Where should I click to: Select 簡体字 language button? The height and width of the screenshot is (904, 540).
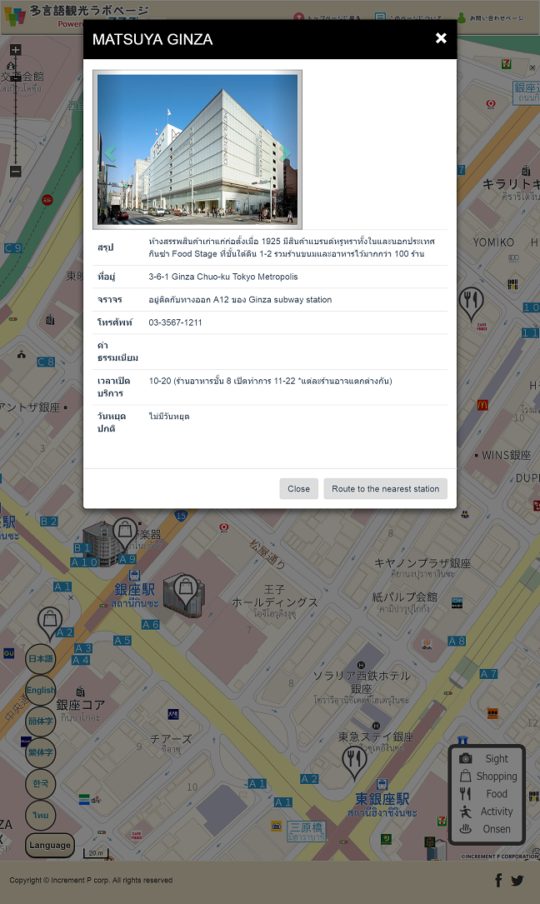coord(40,722)
